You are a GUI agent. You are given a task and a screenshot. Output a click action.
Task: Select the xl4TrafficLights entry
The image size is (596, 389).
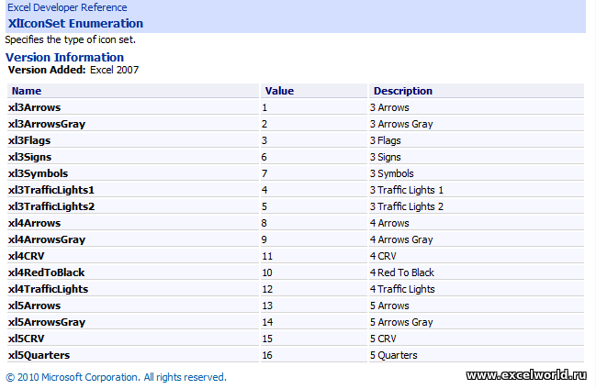(x=49, y=289)
